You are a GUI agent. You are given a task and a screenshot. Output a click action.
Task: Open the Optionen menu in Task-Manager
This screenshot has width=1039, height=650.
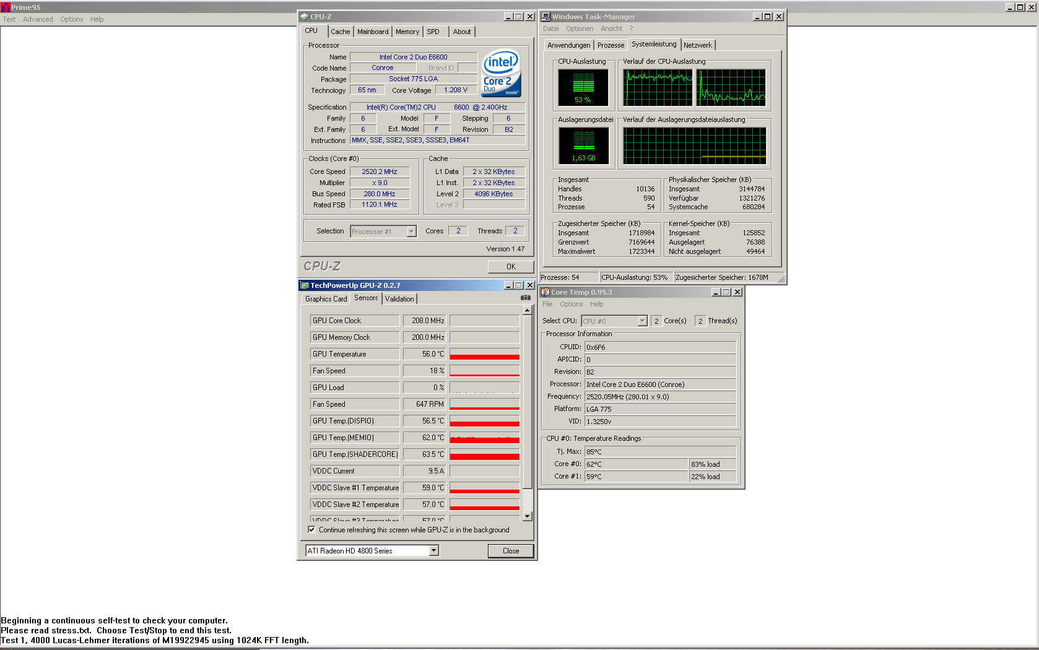pos(580,28)
